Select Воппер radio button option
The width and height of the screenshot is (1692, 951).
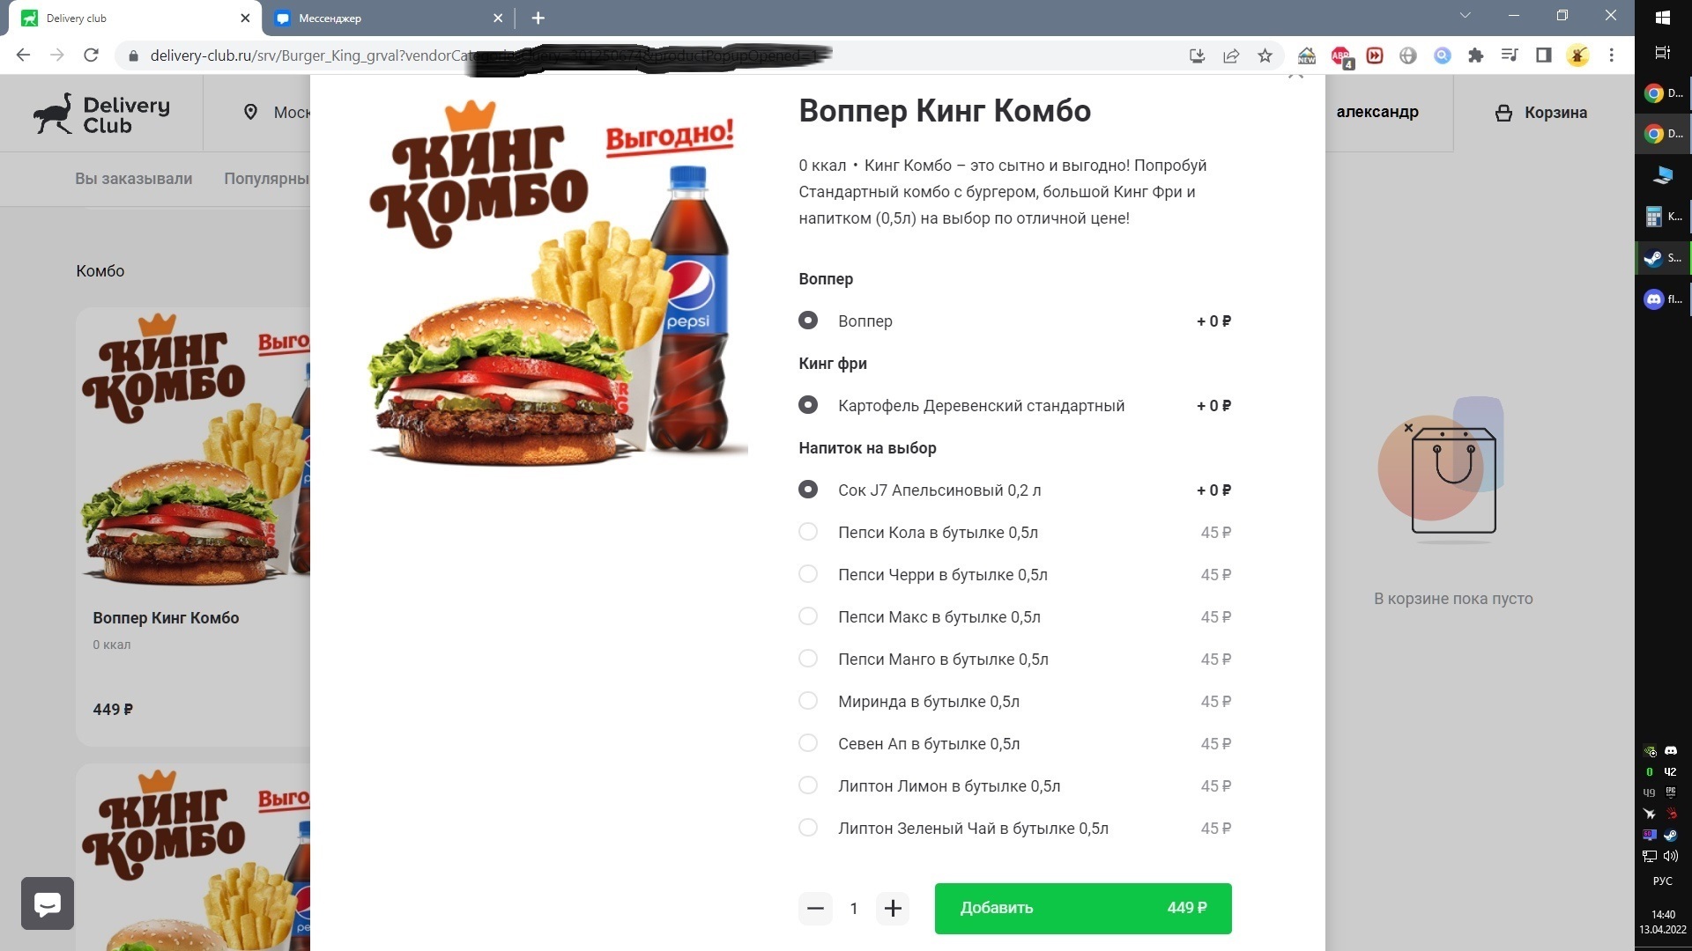pos(809,320)
